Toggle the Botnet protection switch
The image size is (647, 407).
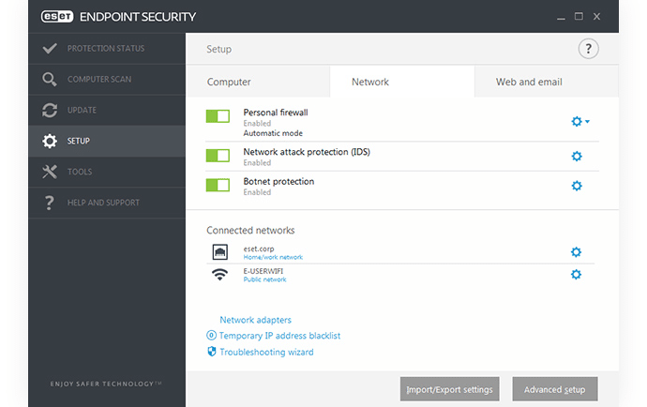[x=218, y=185]
